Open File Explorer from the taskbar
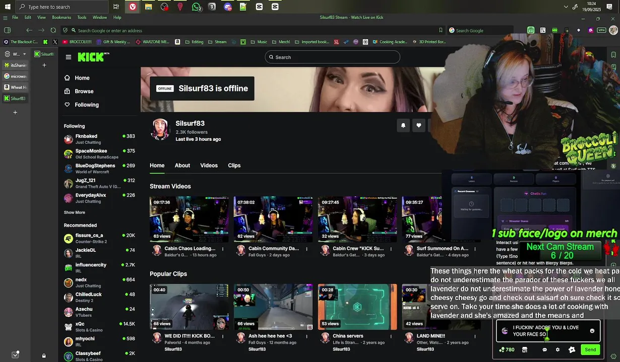 (x=148, y=7)
